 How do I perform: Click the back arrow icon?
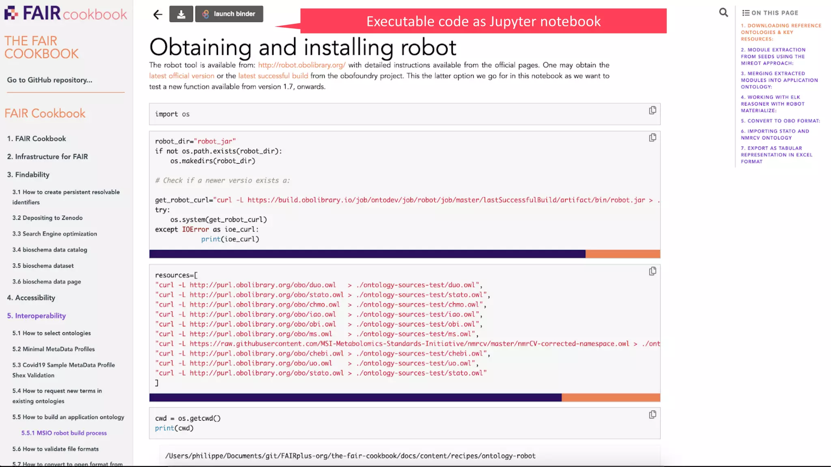coord(157,15)
